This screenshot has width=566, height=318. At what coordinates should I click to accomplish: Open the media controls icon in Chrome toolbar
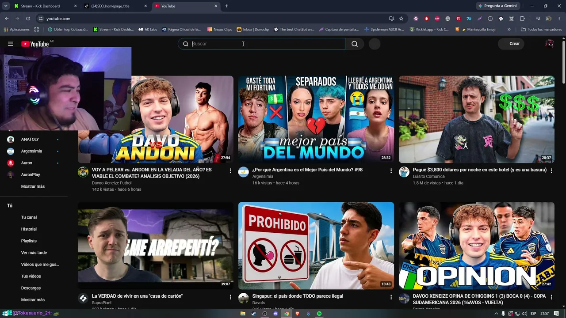pos(538,19)
